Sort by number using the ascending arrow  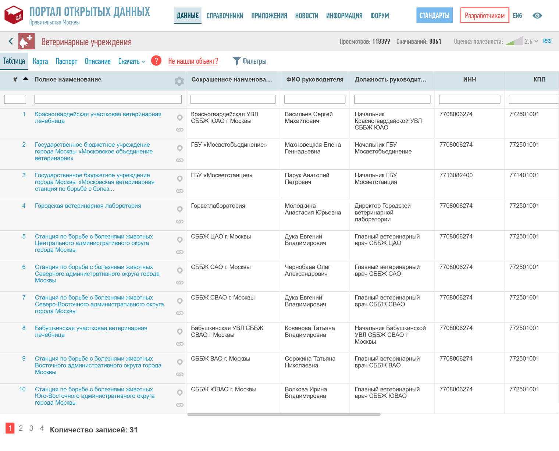tap(25, 79)
